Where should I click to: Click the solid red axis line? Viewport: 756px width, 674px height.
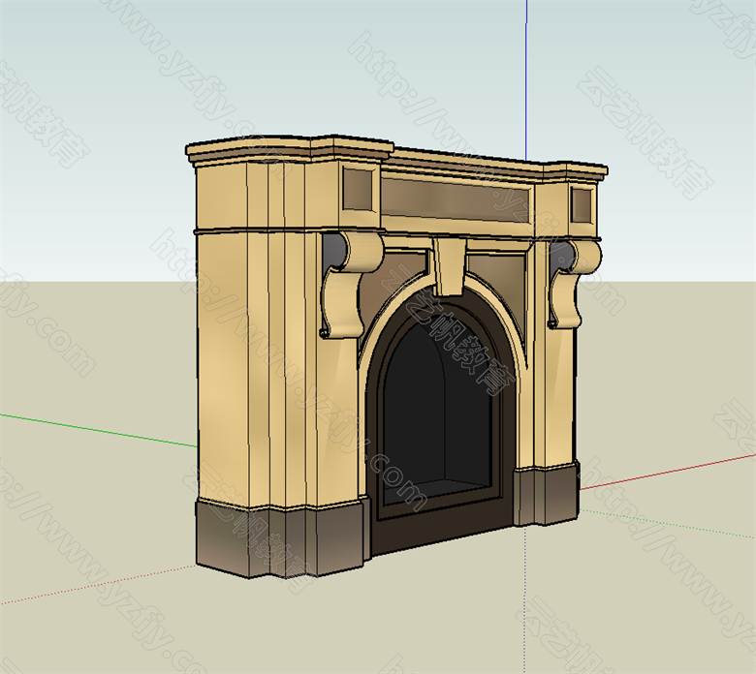pyautogui.click(x=668, y=473)
